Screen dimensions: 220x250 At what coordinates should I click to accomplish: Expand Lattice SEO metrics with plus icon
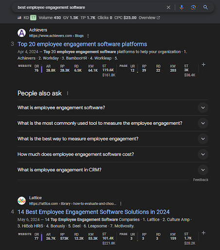tap(203, 233)
